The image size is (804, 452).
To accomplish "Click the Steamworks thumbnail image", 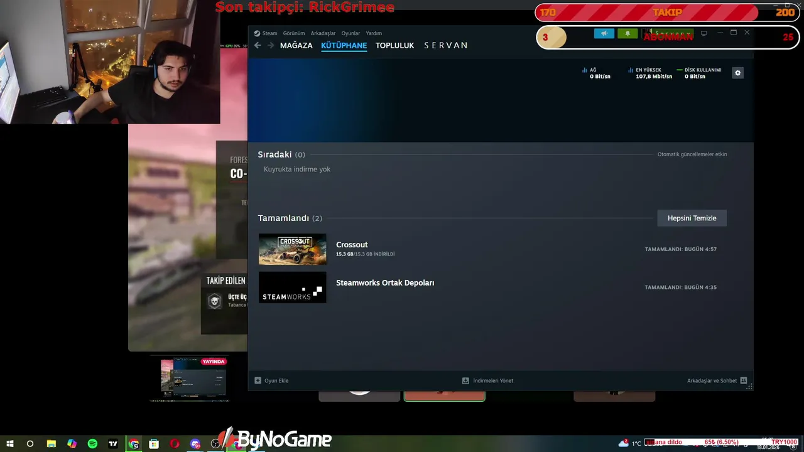I will (x=292, y=287).
